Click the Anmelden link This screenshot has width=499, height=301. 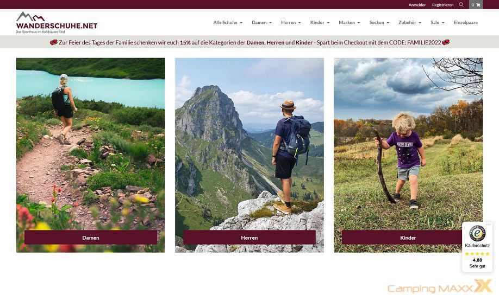pos(417,5)
